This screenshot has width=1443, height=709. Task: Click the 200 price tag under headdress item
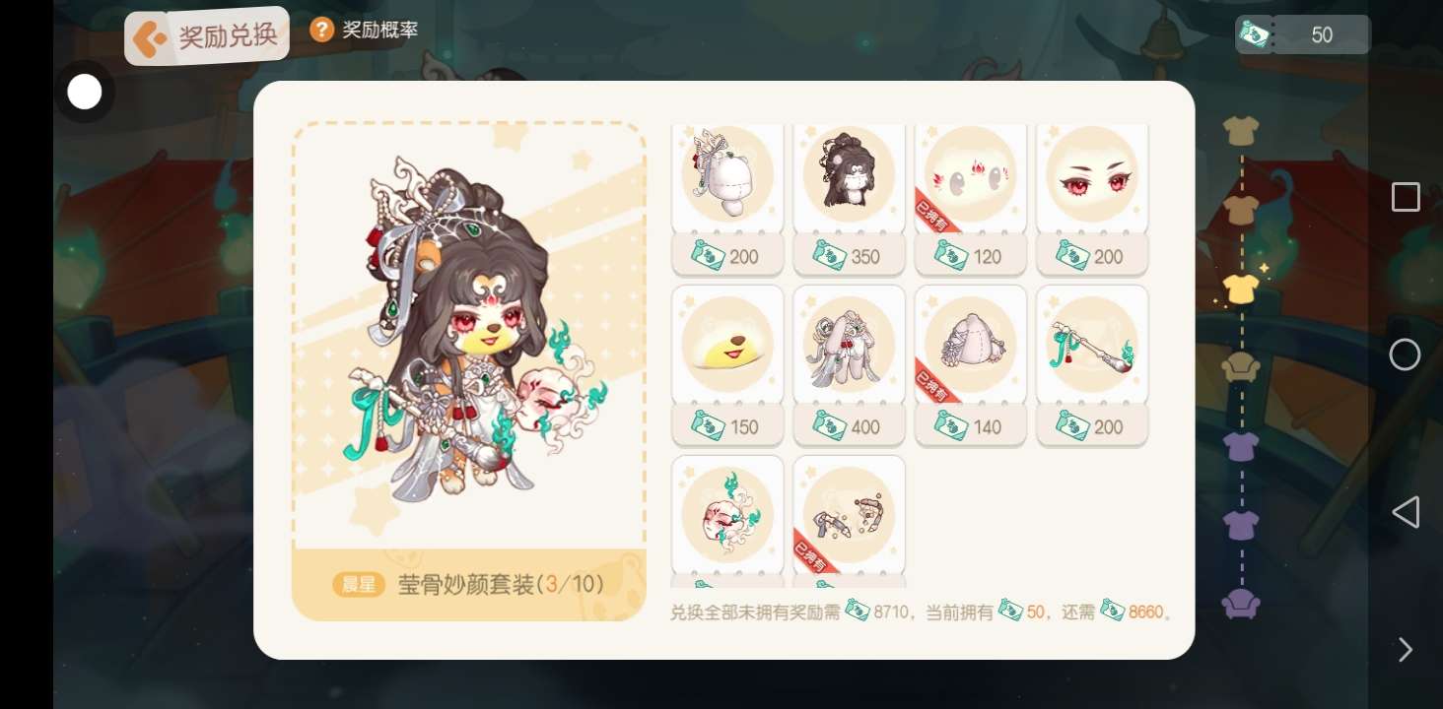727,256
